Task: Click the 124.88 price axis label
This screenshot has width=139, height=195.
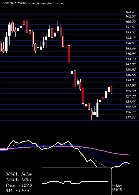Action: pyautogui.click(x=131, y=102)
